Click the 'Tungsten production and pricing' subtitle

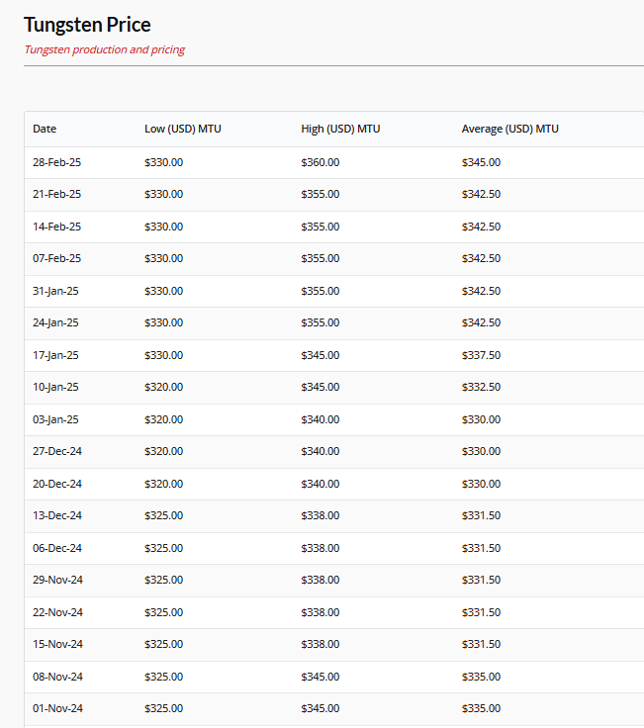104,49
